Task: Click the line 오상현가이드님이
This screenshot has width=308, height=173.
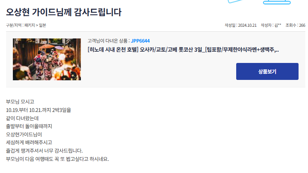Action: pos(24,135)
